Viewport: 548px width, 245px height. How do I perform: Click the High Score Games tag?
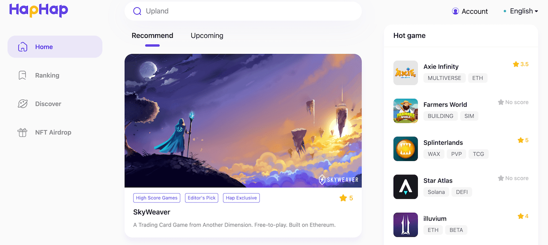point(157,198)
